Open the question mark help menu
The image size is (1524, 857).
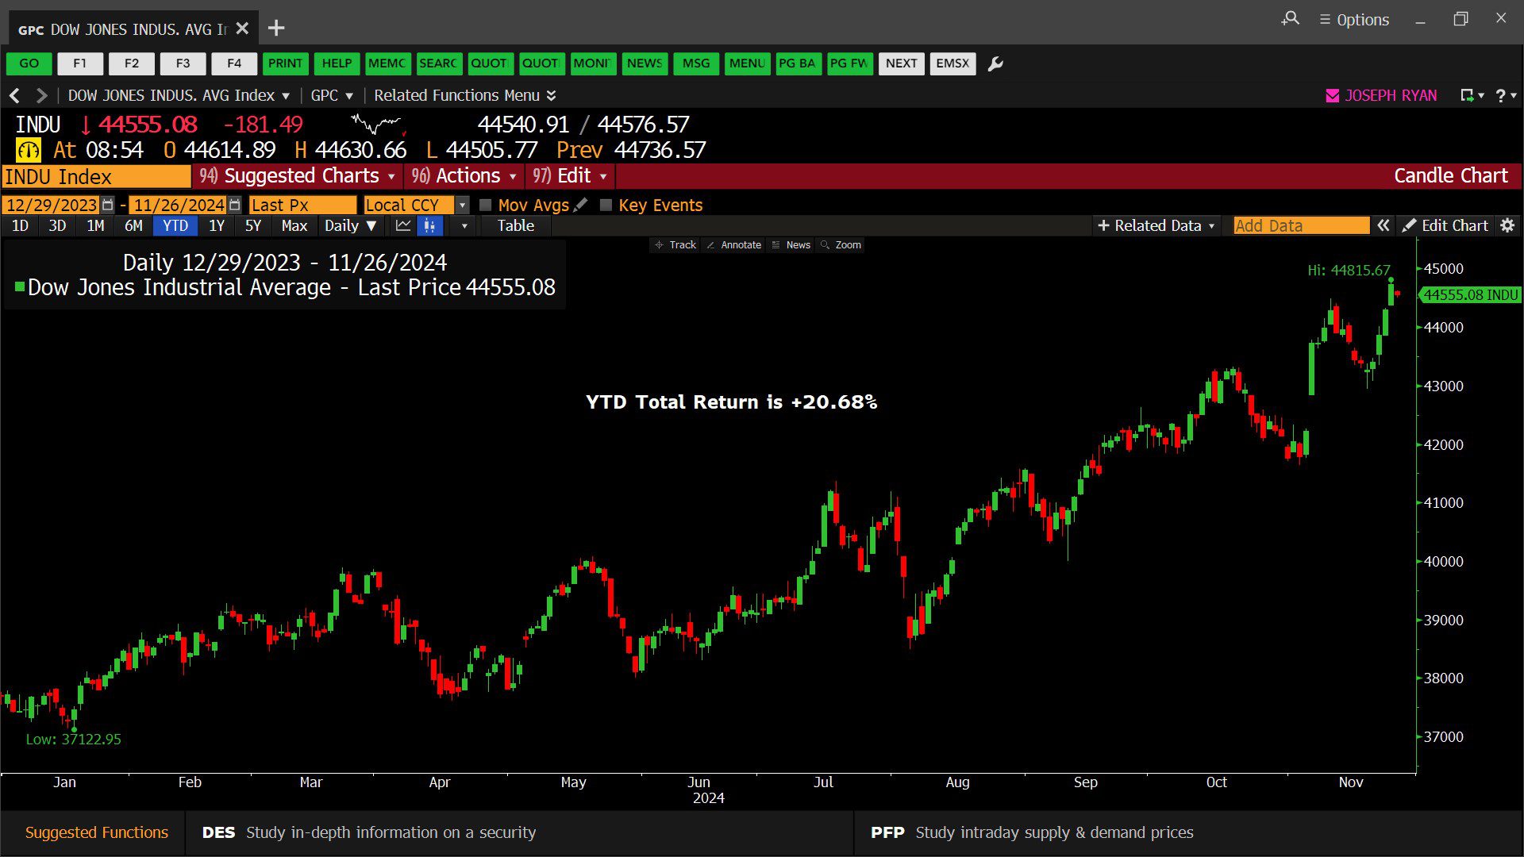pos(1505,95)
